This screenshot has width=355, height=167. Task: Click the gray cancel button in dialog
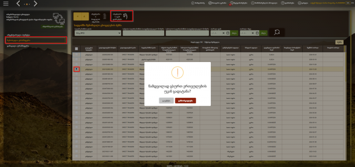point(166,101)
